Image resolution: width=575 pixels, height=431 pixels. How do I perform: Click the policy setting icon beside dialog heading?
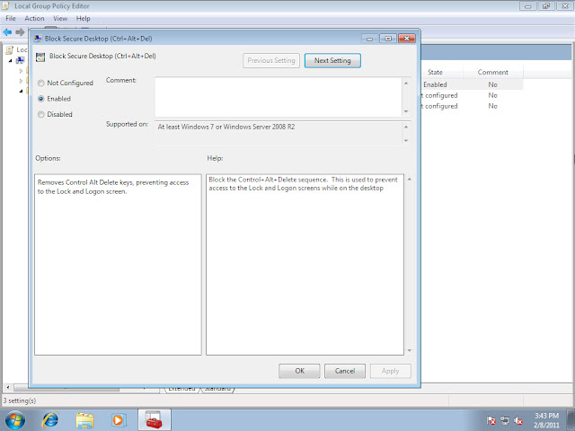[40, 57]
